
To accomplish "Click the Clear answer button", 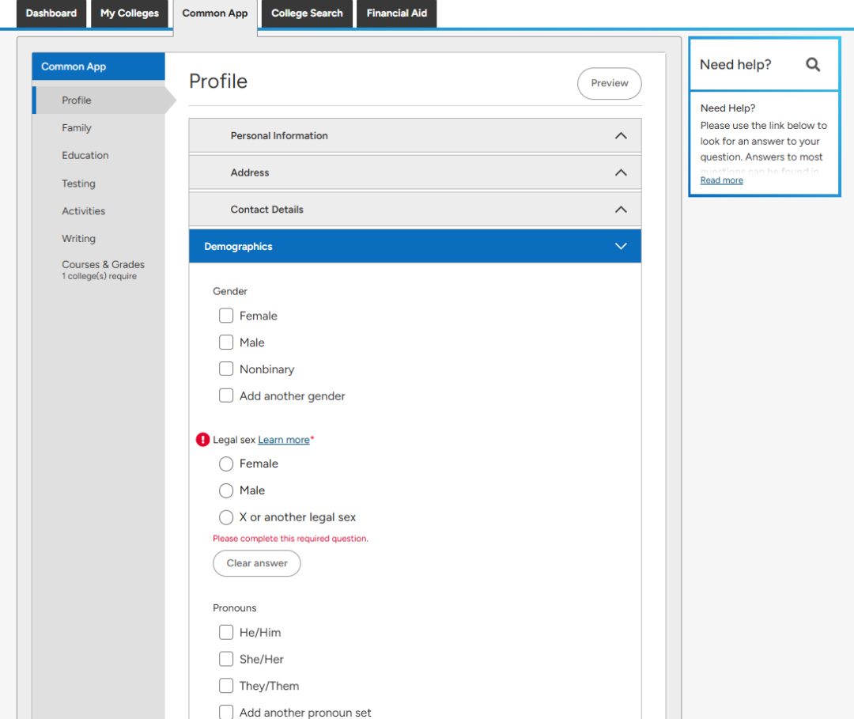I will pyautogui.click(x=256, y=563).
